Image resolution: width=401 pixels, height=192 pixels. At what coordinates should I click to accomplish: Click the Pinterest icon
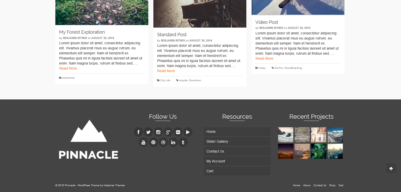pyautogui.click(x=153, y=142)
